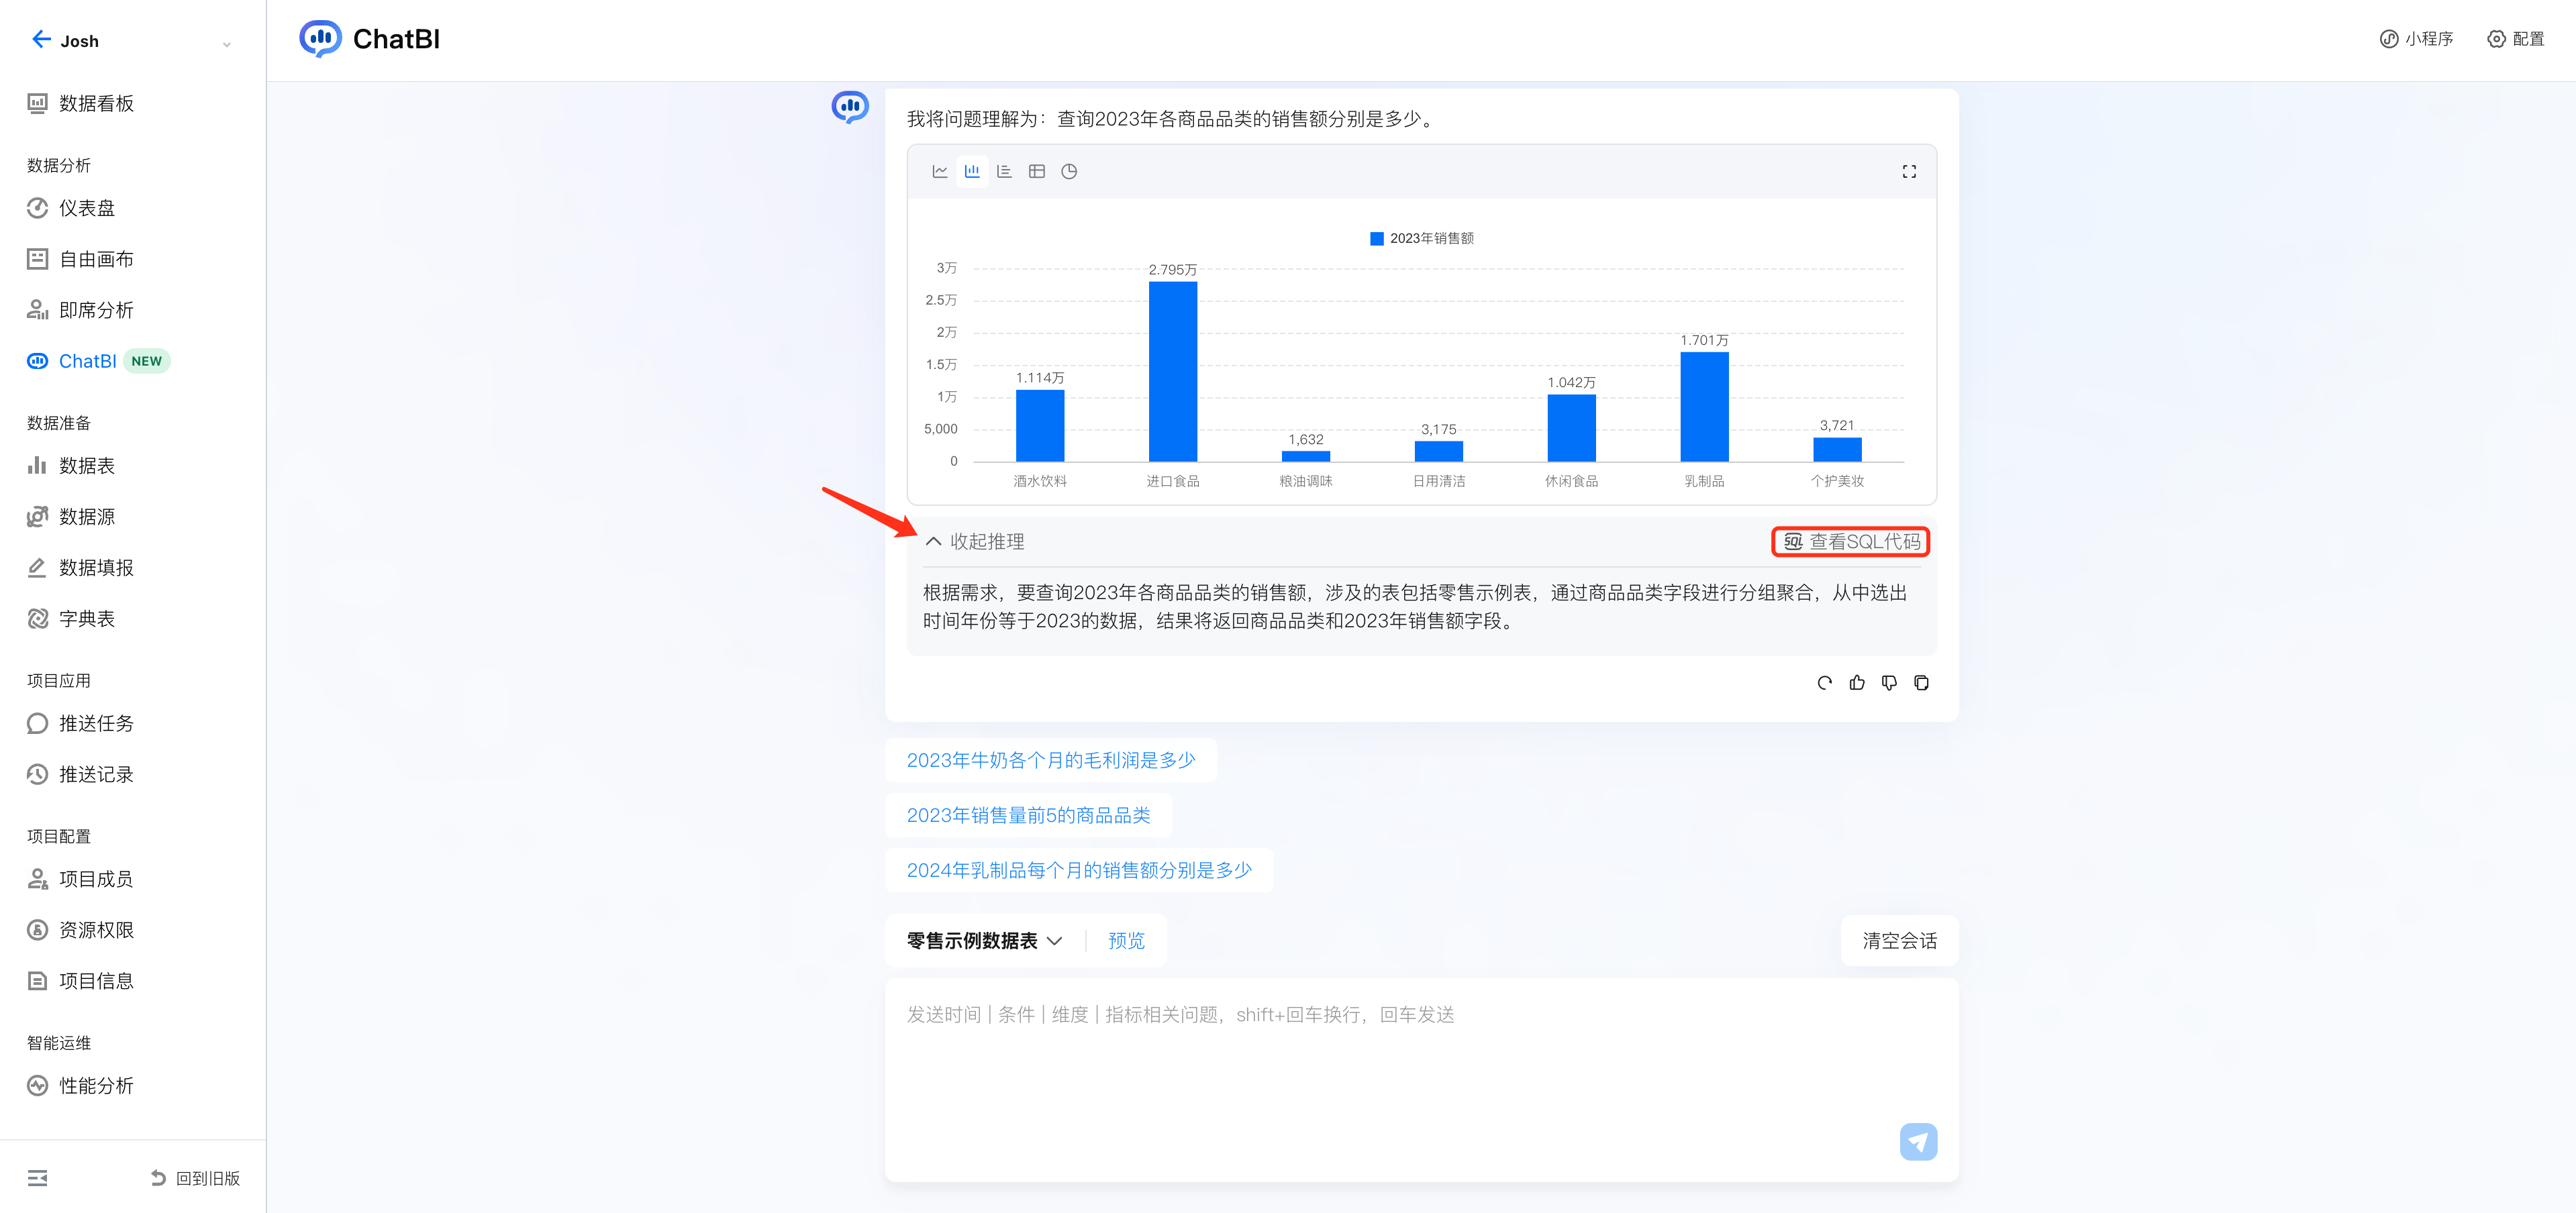Click the thumbs down icon
This screenshot has width=2576, height=1213.
click(1888, 683)
